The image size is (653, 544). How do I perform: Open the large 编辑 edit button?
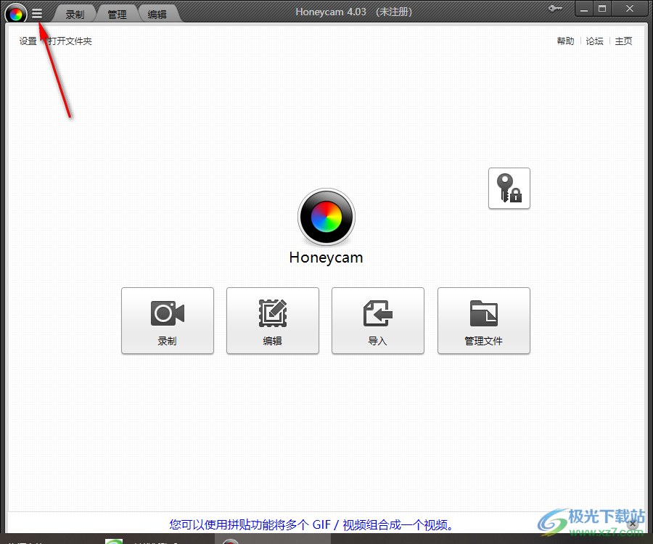[273, 321]
